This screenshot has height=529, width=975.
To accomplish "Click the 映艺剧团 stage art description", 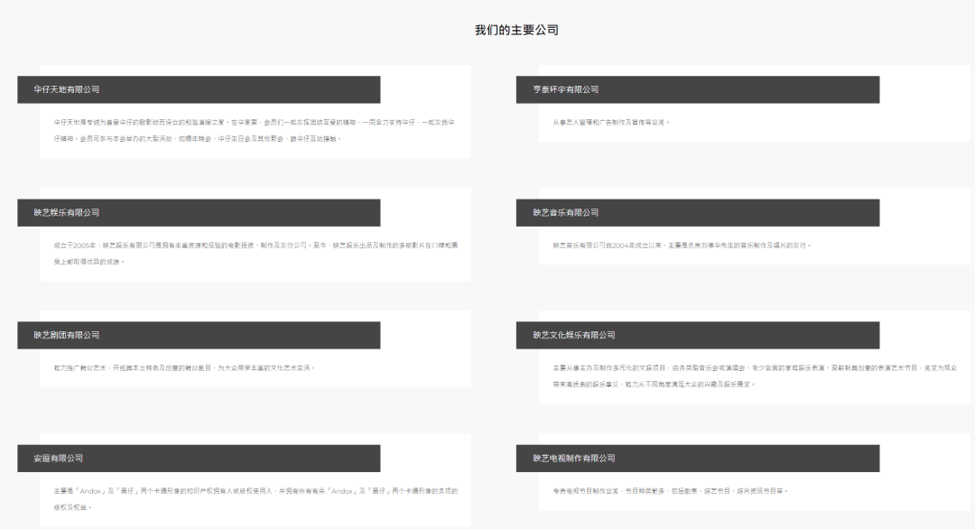I will (185, 368).
